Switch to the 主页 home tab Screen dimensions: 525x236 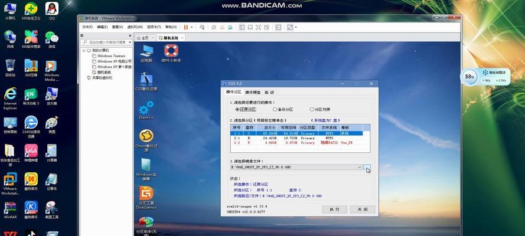click(145, 38)
